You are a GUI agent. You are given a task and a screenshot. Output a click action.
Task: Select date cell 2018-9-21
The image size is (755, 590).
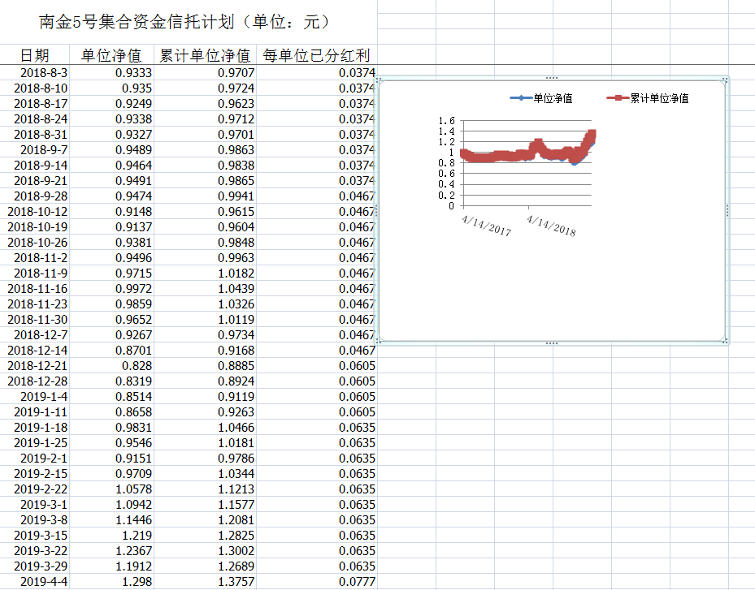pyautogui.click(x=35, y=180)
